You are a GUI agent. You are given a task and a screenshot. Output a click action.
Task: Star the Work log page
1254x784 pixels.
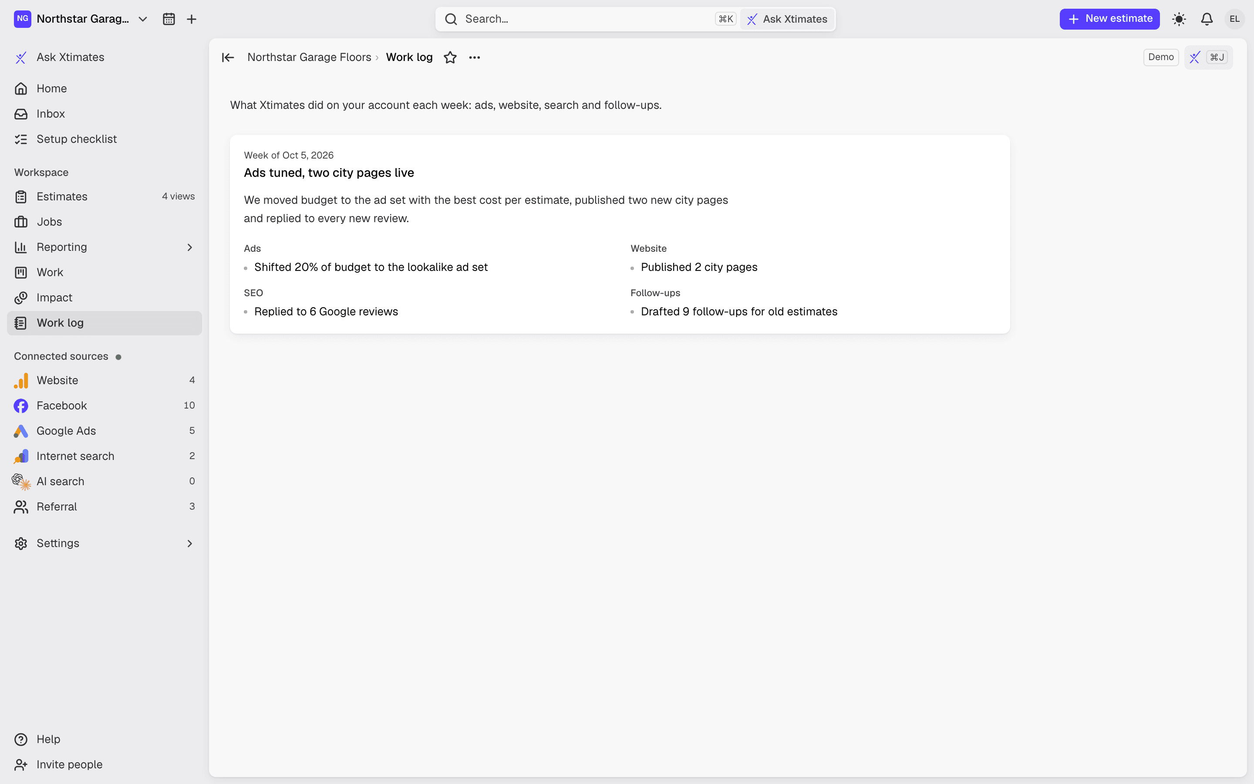tap(450, 57)
